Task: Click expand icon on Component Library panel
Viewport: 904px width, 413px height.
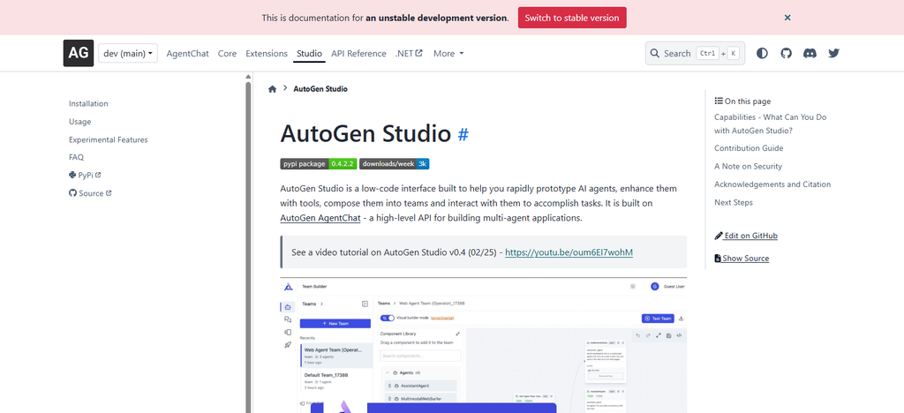Action: [x=458, y=334]
